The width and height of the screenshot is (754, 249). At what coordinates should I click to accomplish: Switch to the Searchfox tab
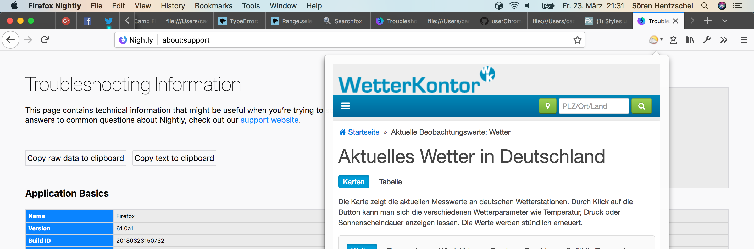tap(344, 21)
